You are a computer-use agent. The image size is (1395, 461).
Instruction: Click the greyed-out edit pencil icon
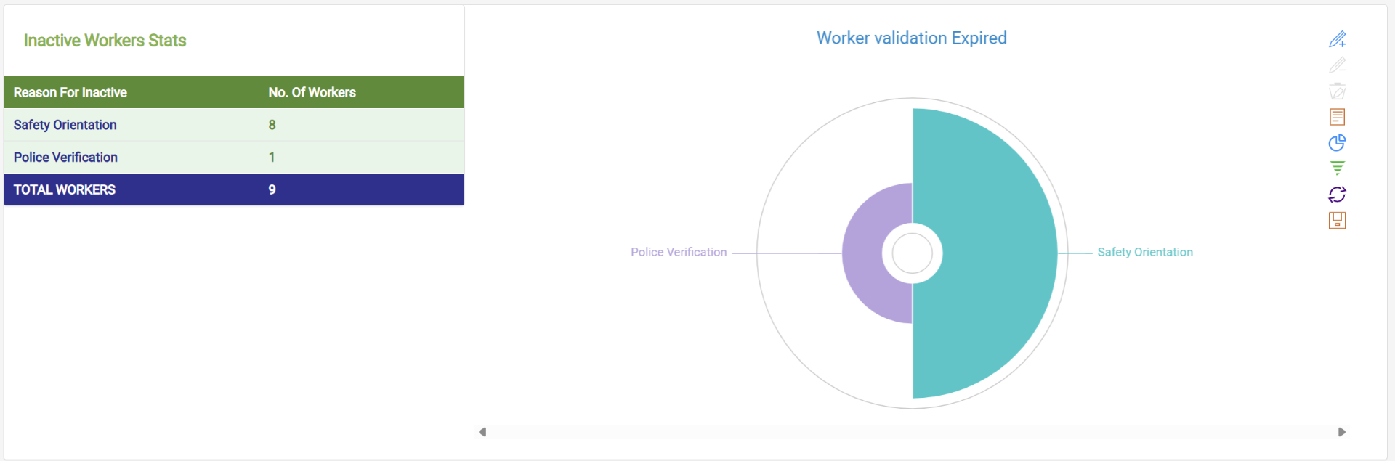[x=1337, y=65]
